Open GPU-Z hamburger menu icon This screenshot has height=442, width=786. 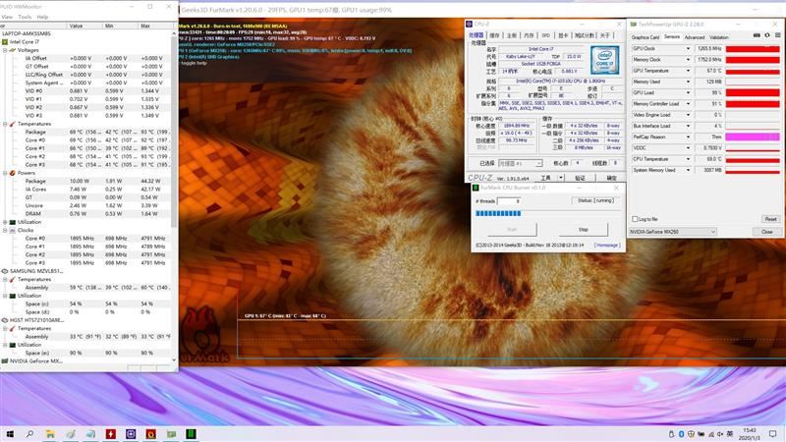point(777,35)
